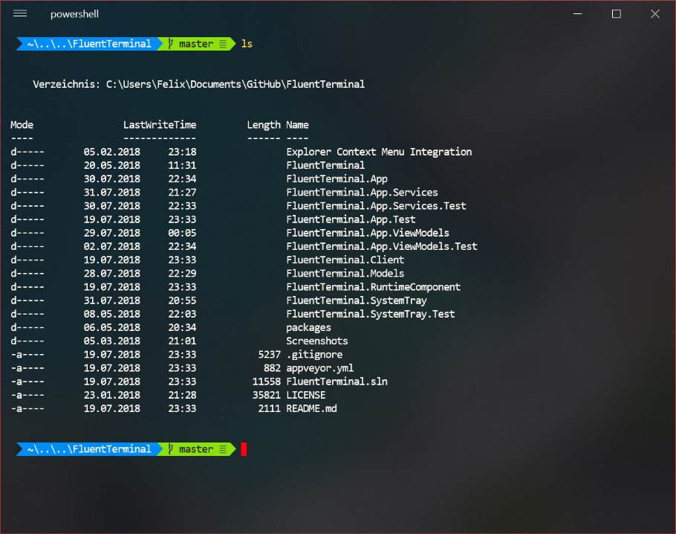
Task: Click the red cursor block at the prompt
Action: pyautogui.click(x=244, y=449)
